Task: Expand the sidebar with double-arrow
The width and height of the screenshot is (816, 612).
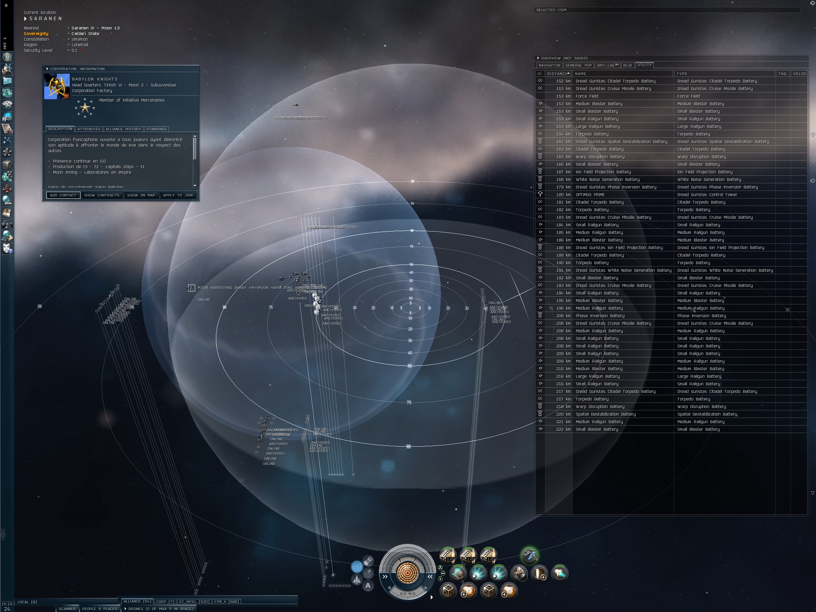Action: (x=6, y=6)
